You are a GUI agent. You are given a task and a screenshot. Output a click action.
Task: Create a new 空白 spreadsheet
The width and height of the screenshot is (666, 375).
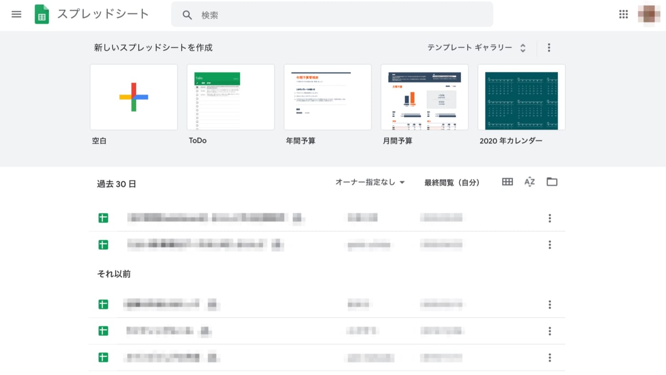coord(134,97)
